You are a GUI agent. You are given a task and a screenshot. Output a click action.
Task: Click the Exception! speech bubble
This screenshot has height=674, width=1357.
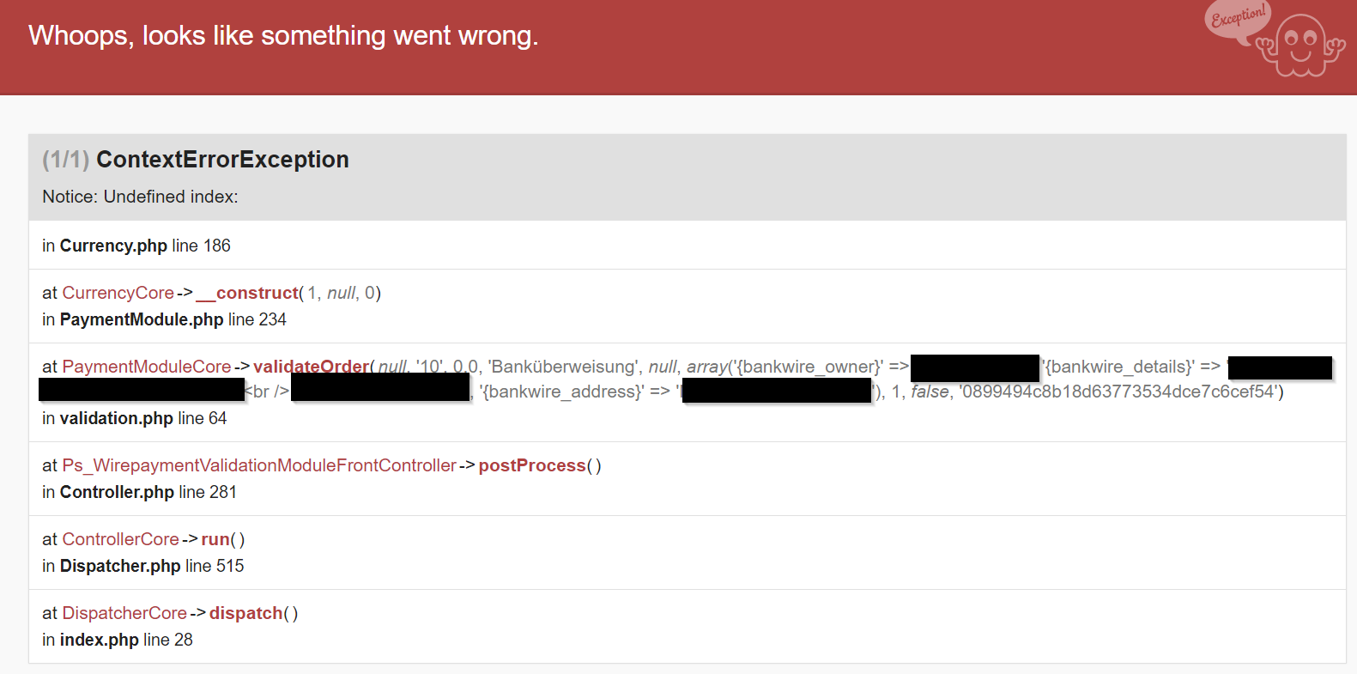tap(1237, 18)
